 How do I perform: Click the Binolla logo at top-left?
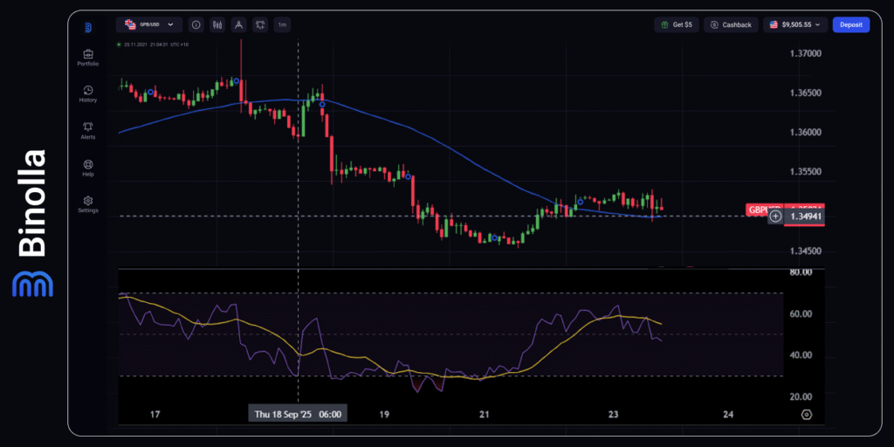click(x=87, y=27)
